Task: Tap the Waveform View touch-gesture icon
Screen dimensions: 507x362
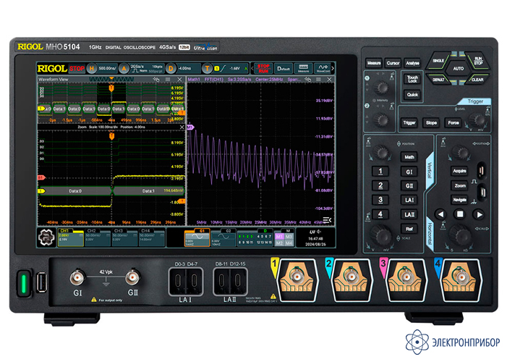Action: tap(156, 80)
